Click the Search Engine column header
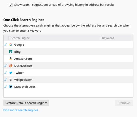The width and height of the screenshot is (137, 117). click(54, 38)
